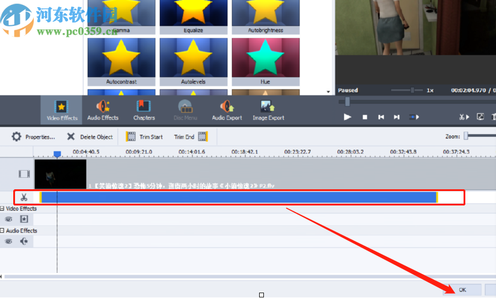Click the scissors split icon in preview controls
Viewport: 496px width, 298px height.
click(x=464, y=117)
